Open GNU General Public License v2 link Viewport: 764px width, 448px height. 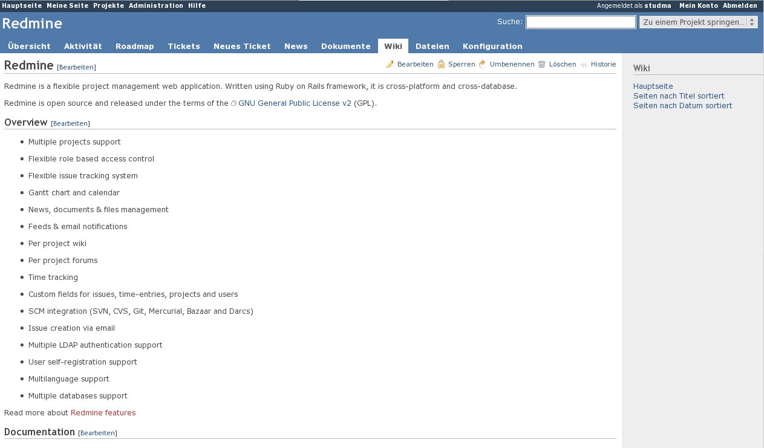pos(295,103)
